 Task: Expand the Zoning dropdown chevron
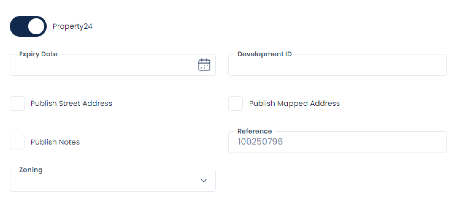[x=203, y=181]
